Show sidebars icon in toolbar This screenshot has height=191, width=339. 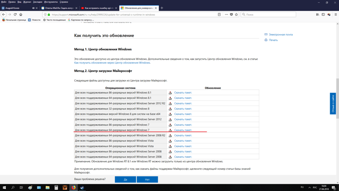[x=323, y=14]
